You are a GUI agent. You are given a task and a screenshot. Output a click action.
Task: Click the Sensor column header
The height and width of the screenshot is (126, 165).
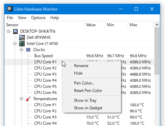tap(45, 25)
